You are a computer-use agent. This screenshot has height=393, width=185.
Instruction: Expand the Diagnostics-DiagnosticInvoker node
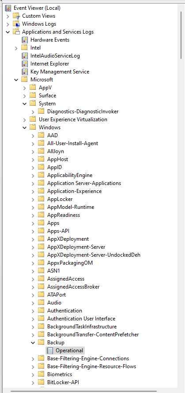33,112
